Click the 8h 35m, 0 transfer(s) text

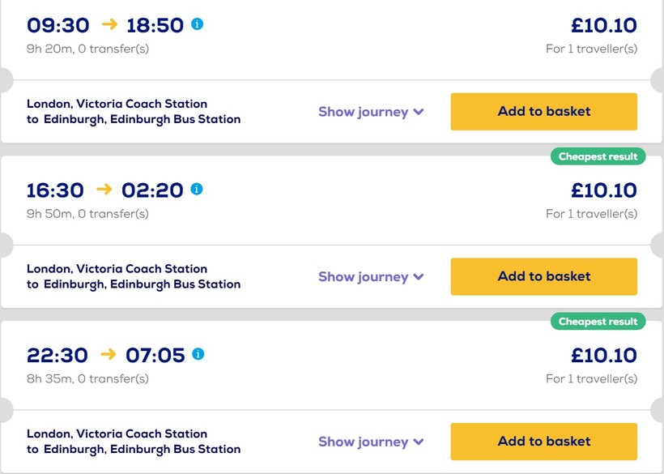pyautogui.click(x=87, y=378)
